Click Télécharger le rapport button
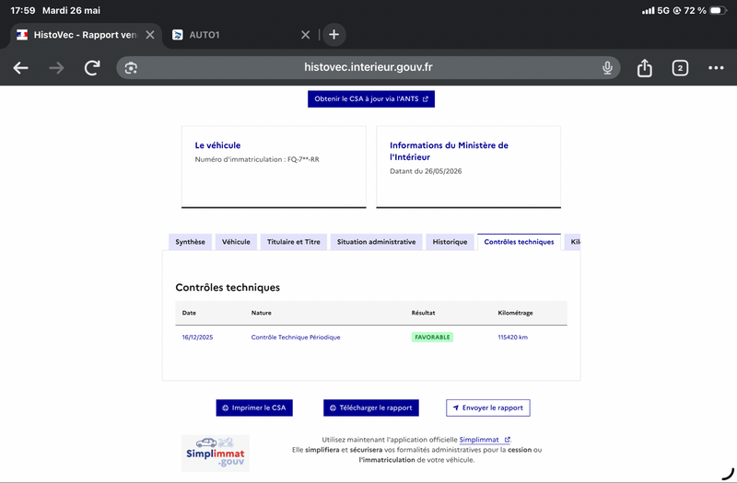 pyautogui.click(x=371, y=408)
